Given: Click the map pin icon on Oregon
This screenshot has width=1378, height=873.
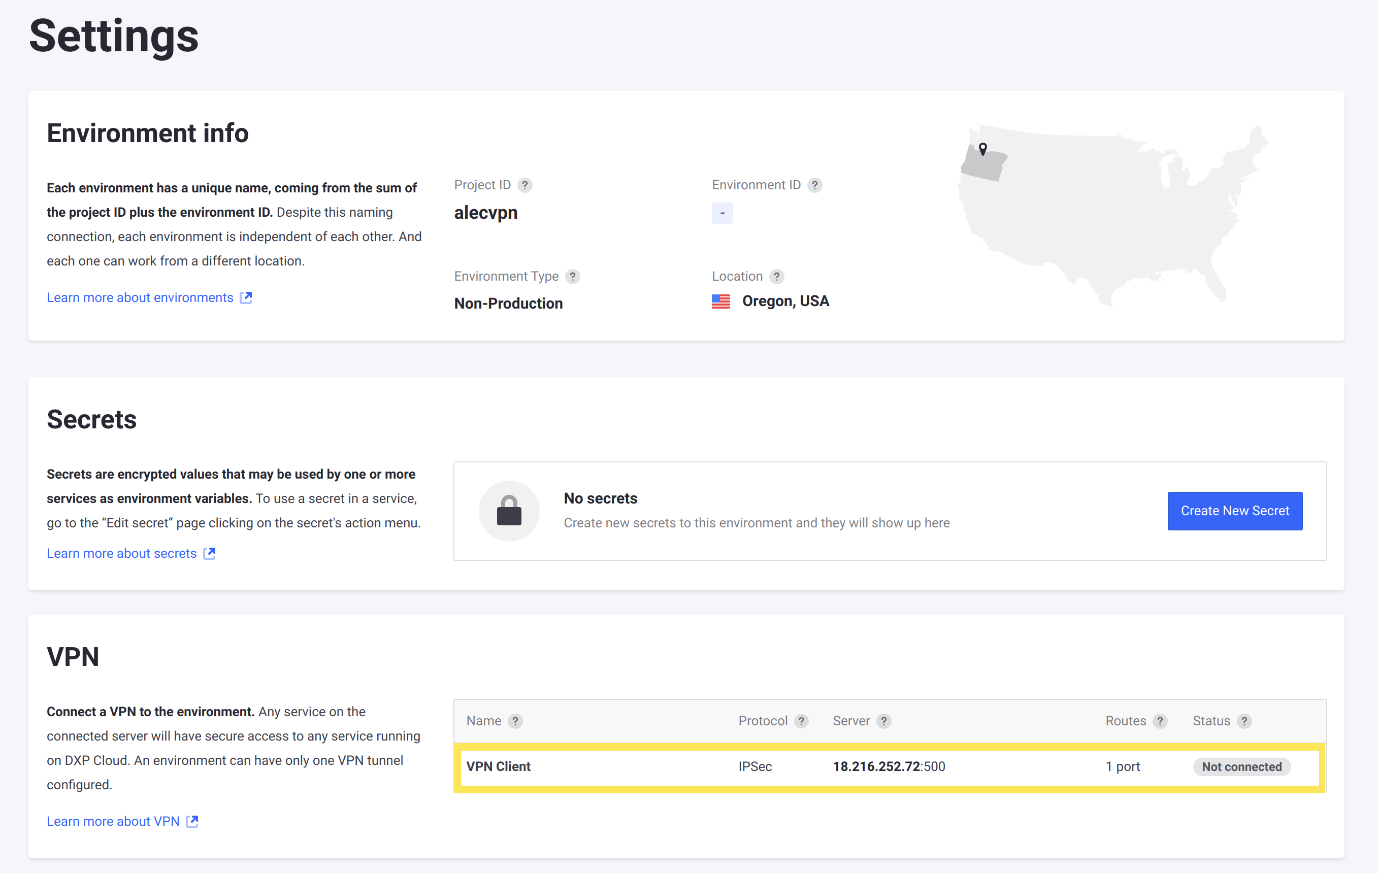Looking at the screenshot, I should tap(983, 150).
